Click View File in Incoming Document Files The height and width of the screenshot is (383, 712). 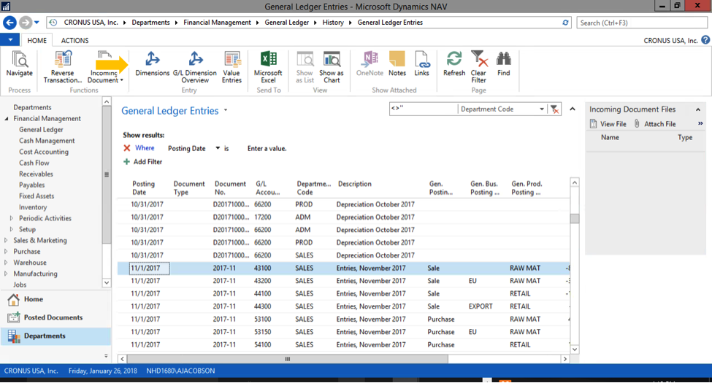click(x=608, y=124)
